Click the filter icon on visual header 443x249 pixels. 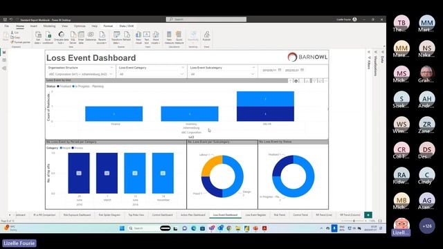314,81
